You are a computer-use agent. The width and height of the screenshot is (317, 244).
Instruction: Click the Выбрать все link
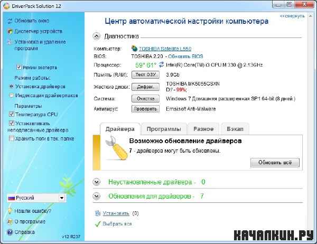(117, 224)
